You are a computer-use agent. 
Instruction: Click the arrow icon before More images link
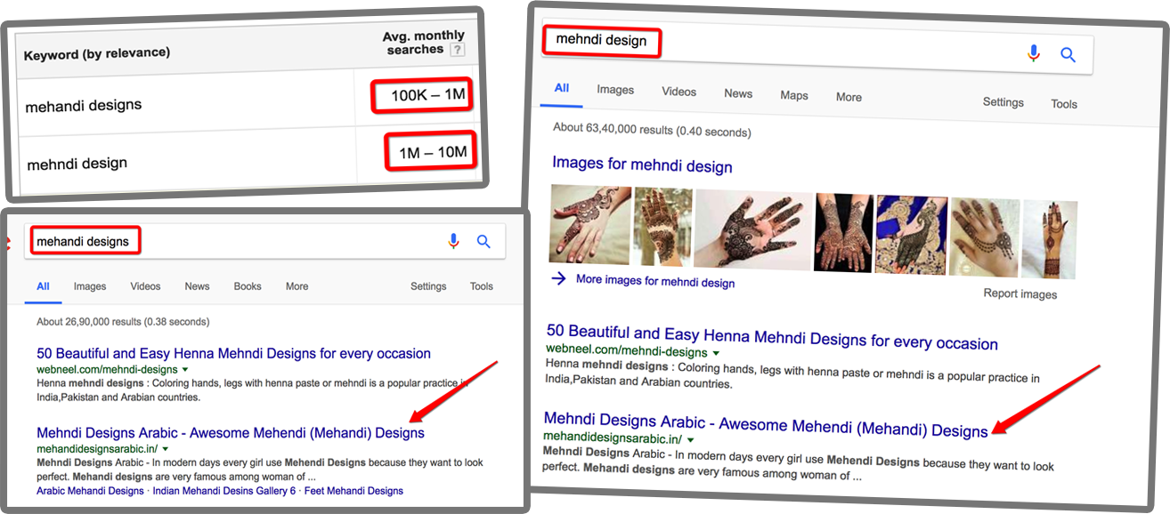(558, 278)
